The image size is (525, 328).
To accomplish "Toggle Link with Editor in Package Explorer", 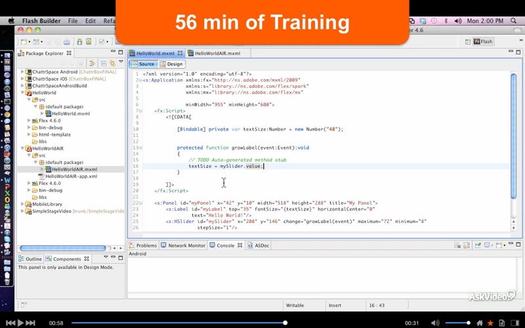I will tap(112, 63).
